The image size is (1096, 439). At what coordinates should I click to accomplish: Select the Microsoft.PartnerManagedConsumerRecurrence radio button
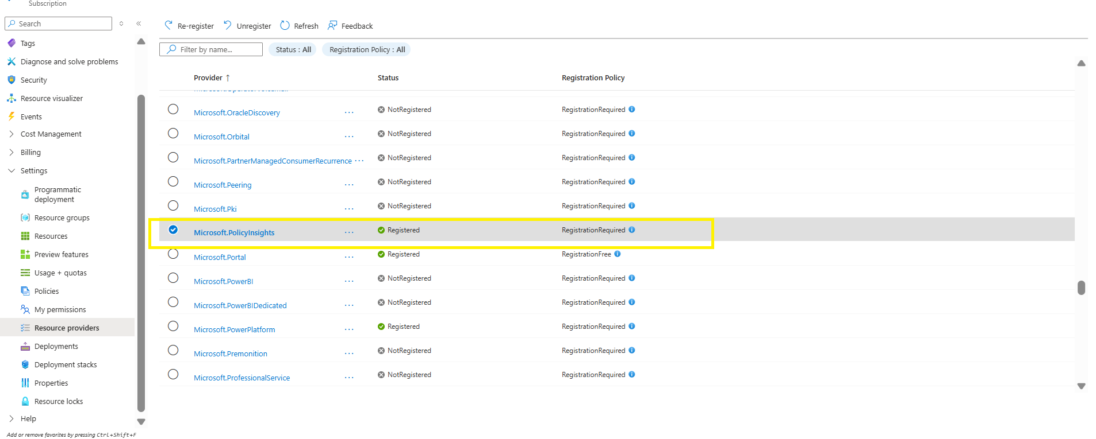[x=173, y=157]
